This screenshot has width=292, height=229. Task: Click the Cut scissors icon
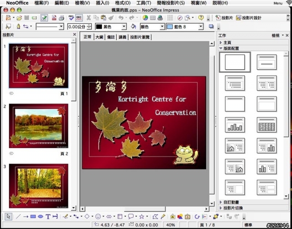coord(89,18)
